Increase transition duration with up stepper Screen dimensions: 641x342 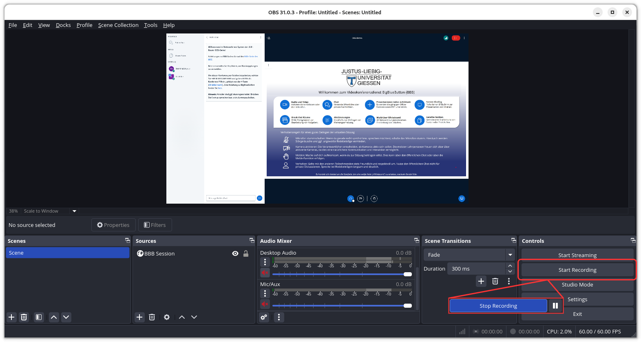point(510,266)
